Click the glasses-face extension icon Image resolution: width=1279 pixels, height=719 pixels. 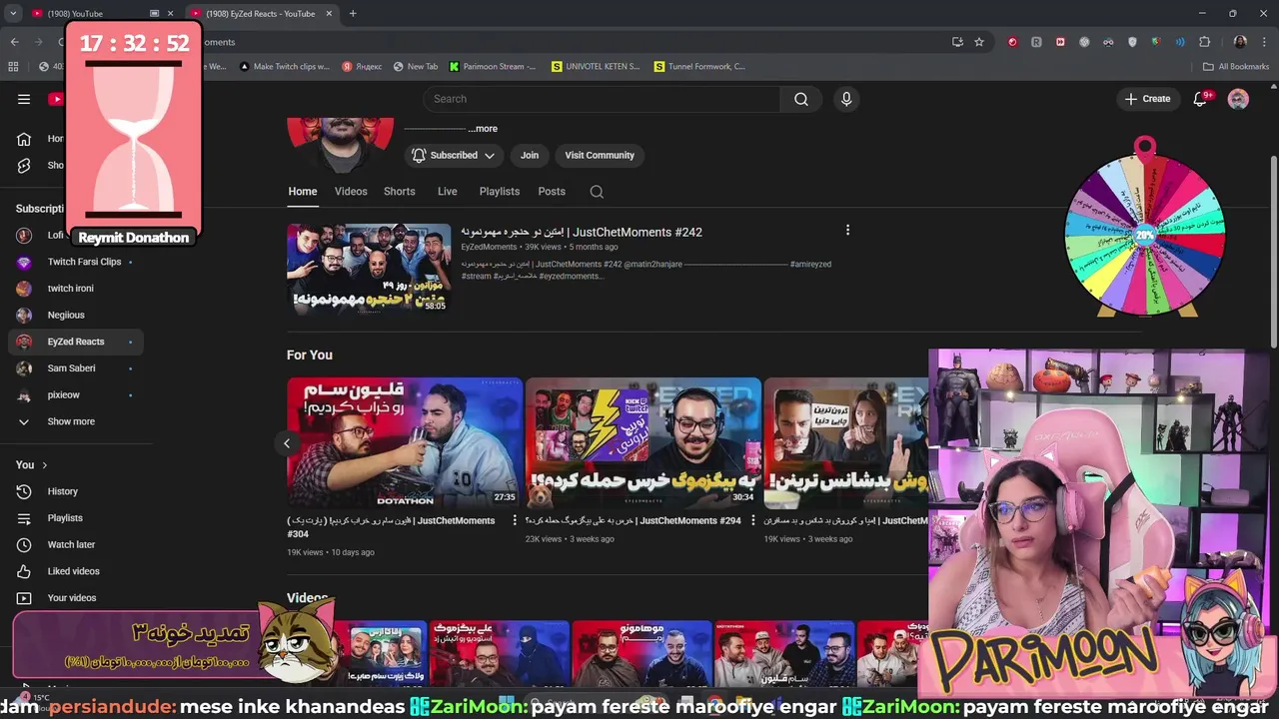1108,42
